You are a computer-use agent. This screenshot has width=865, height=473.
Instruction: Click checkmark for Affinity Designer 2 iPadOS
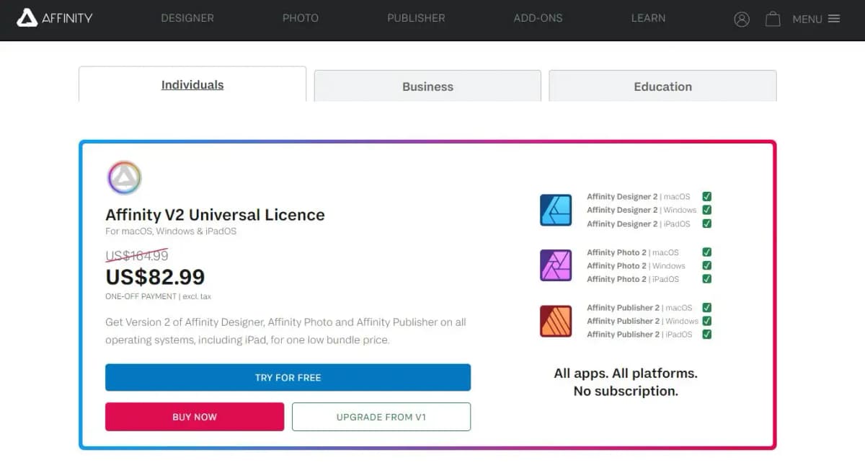point(707,224)
